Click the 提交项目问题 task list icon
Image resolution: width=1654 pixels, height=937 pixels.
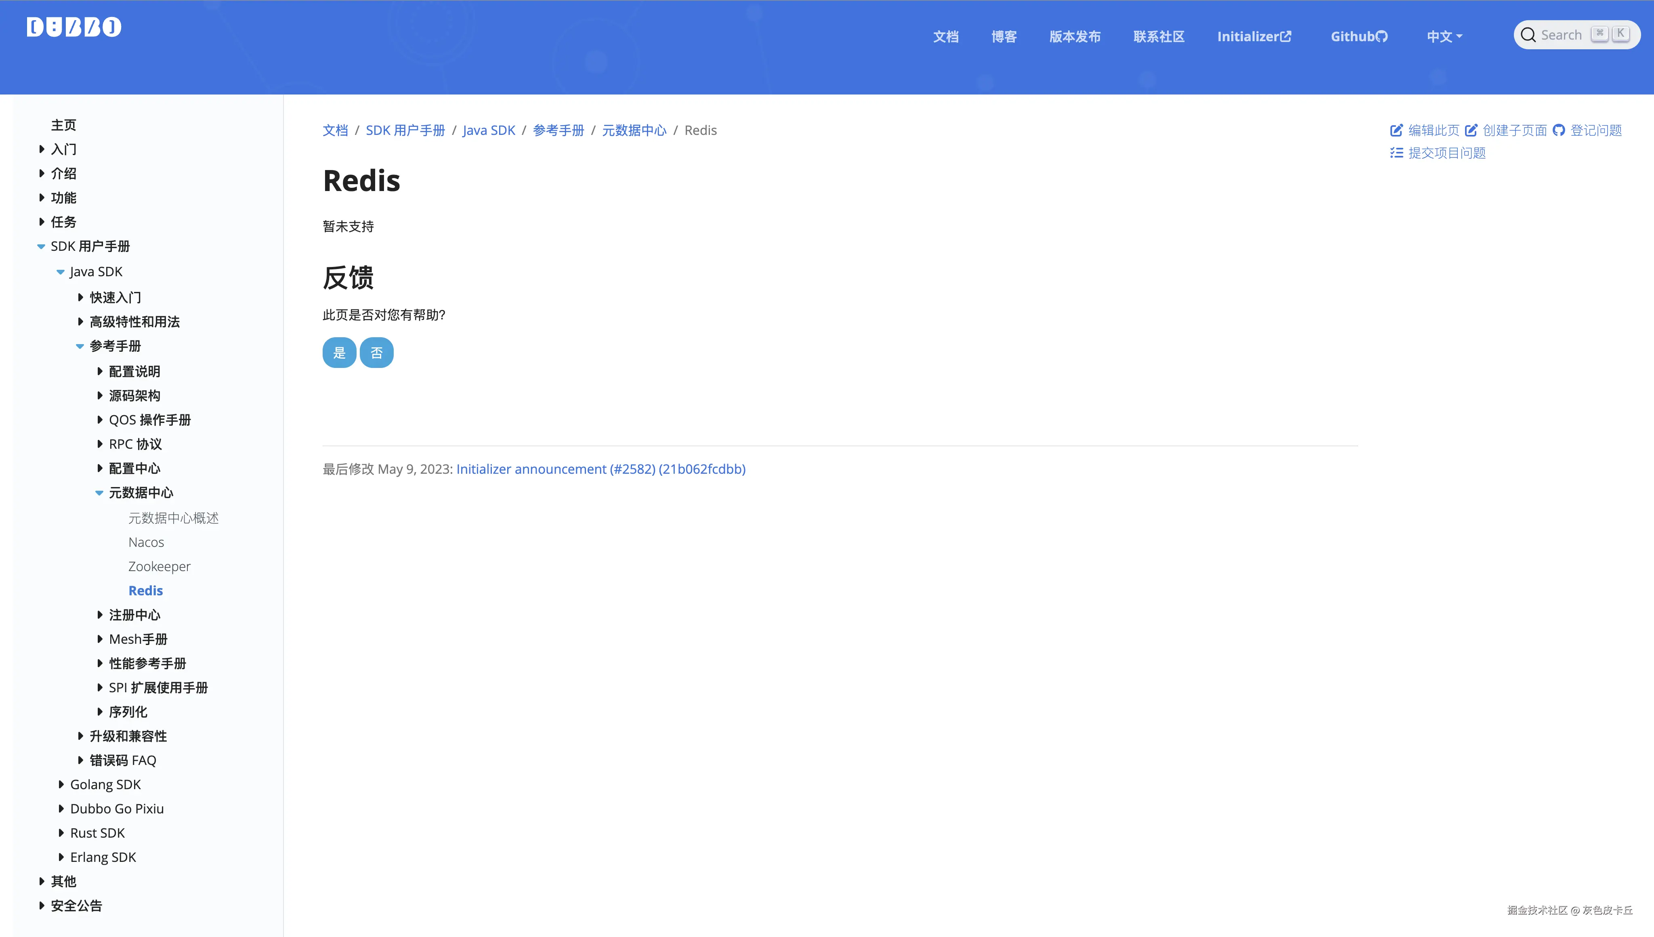(1396, 153)
